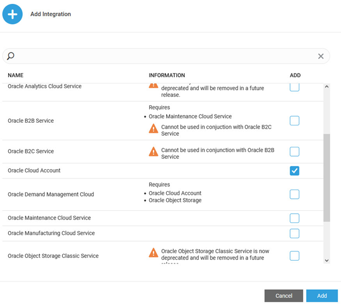Click inside the integration search field
The image size is (341, 304).
pyautogui.click(x=166, y=56)
